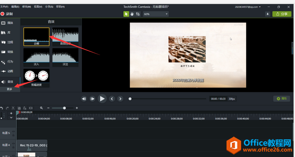Expand the 60% canvas zoom dropdown
The width and height of the screenshot is (295, 157).
pyautogui.click(x=156, y=14)
